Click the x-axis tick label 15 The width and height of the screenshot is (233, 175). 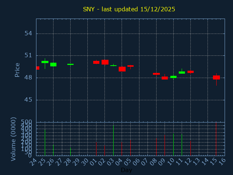214,162
